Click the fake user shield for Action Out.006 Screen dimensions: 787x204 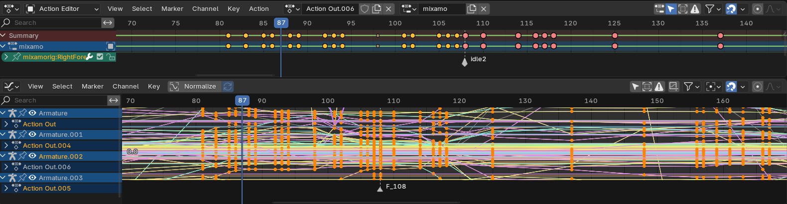click(x=365, y=9)
